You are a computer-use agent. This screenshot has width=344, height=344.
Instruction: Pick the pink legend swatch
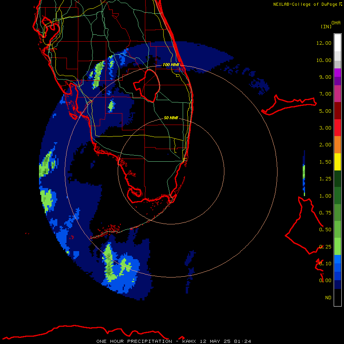pyautogui.click(x=338, y=94)
